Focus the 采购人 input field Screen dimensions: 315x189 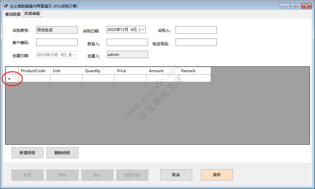pyautogui.click(x=196, y=30)
